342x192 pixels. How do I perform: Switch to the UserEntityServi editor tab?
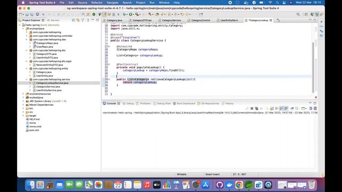(229, 20)
